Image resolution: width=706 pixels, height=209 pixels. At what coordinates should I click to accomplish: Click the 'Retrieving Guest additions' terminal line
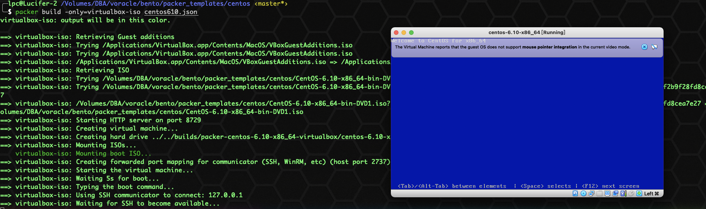[x=87, y=37]
